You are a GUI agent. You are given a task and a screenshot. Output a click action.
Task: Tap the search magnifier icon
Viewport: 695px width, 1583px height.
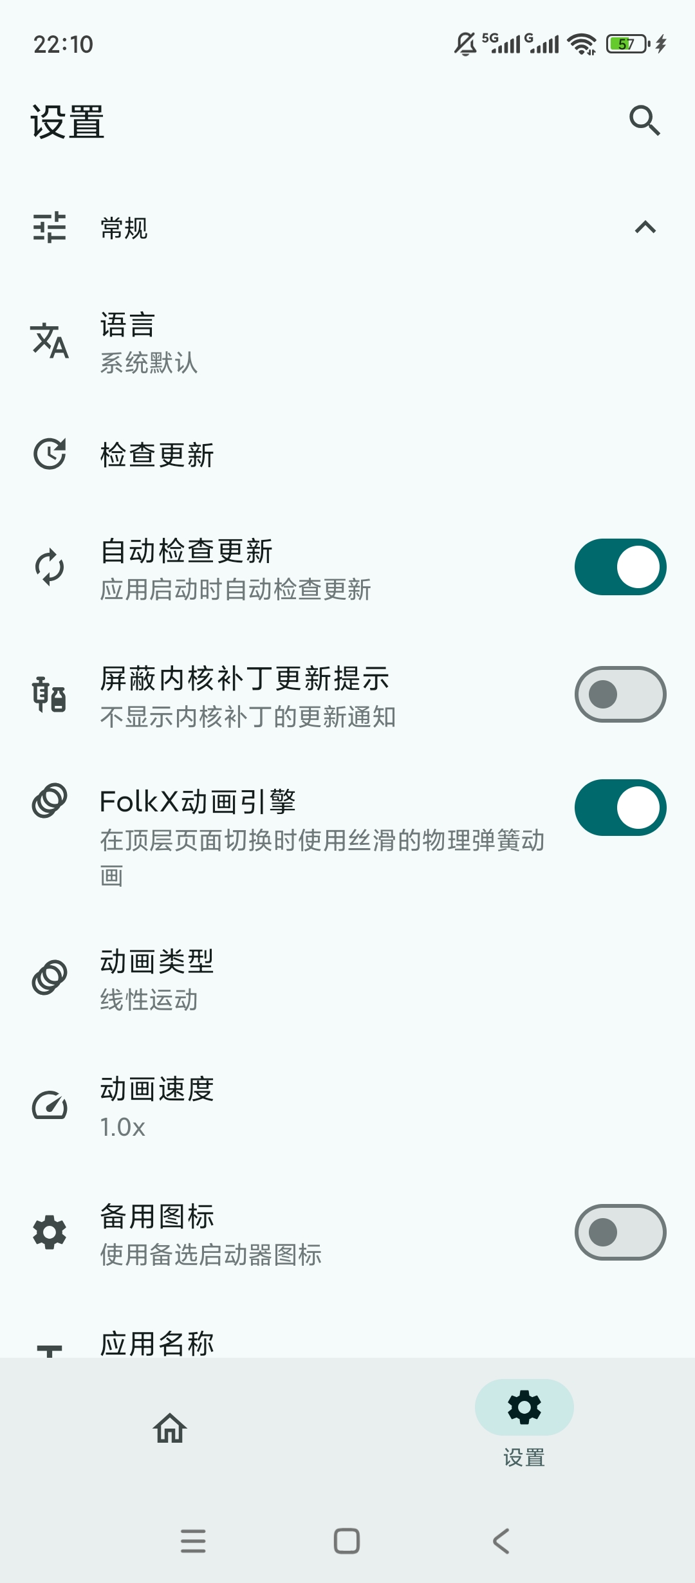click(x=645, y=120)
